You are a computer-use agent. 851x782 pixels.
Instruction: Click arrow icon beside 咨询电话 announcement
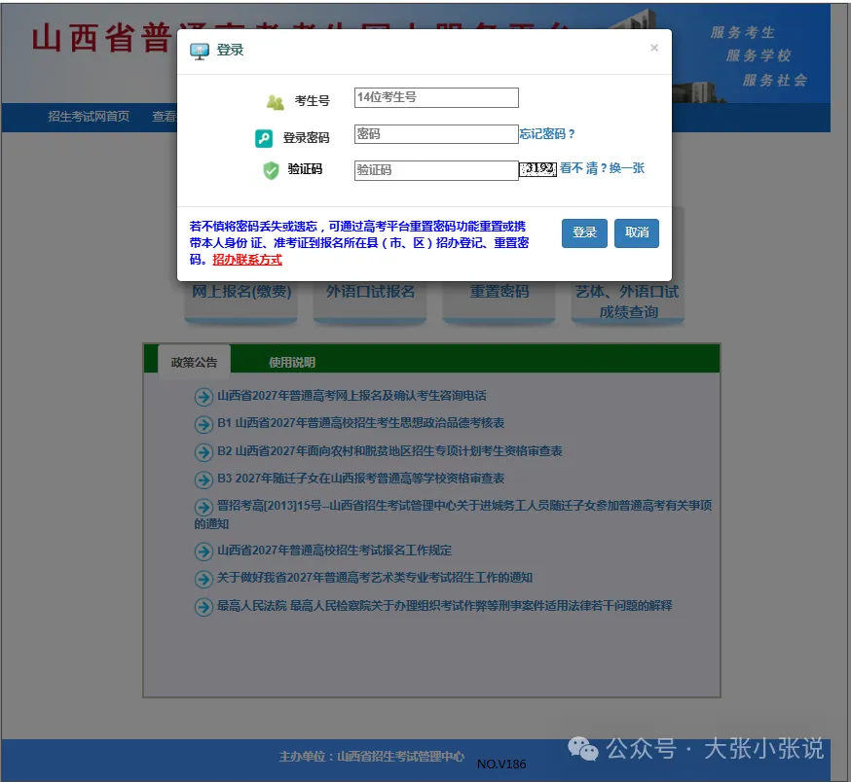(x=203, y=397)
